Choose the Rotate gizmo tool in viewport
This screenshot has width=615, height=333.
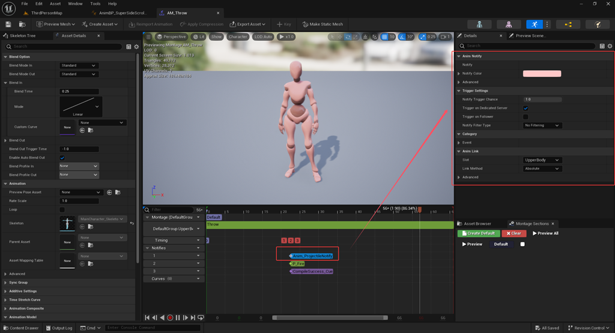point(348,37)
